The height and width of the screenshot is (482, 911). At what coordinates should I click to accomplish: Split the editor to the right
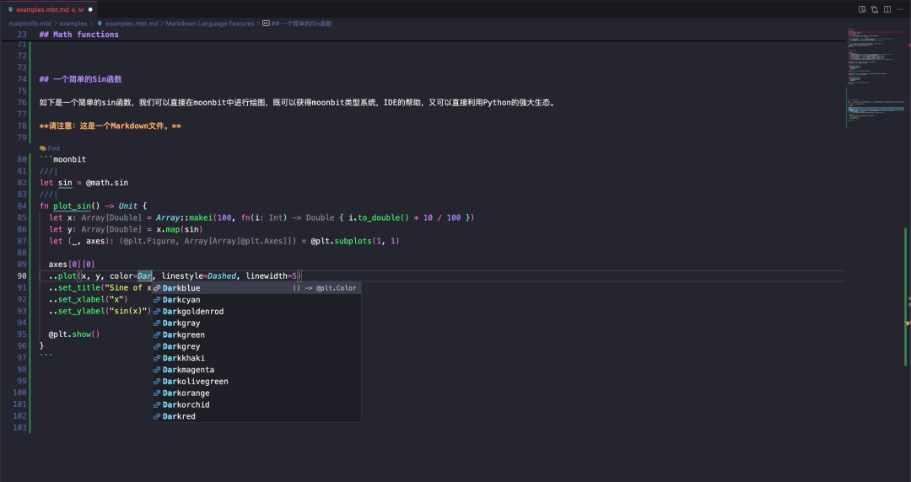[x=887, y=9]
